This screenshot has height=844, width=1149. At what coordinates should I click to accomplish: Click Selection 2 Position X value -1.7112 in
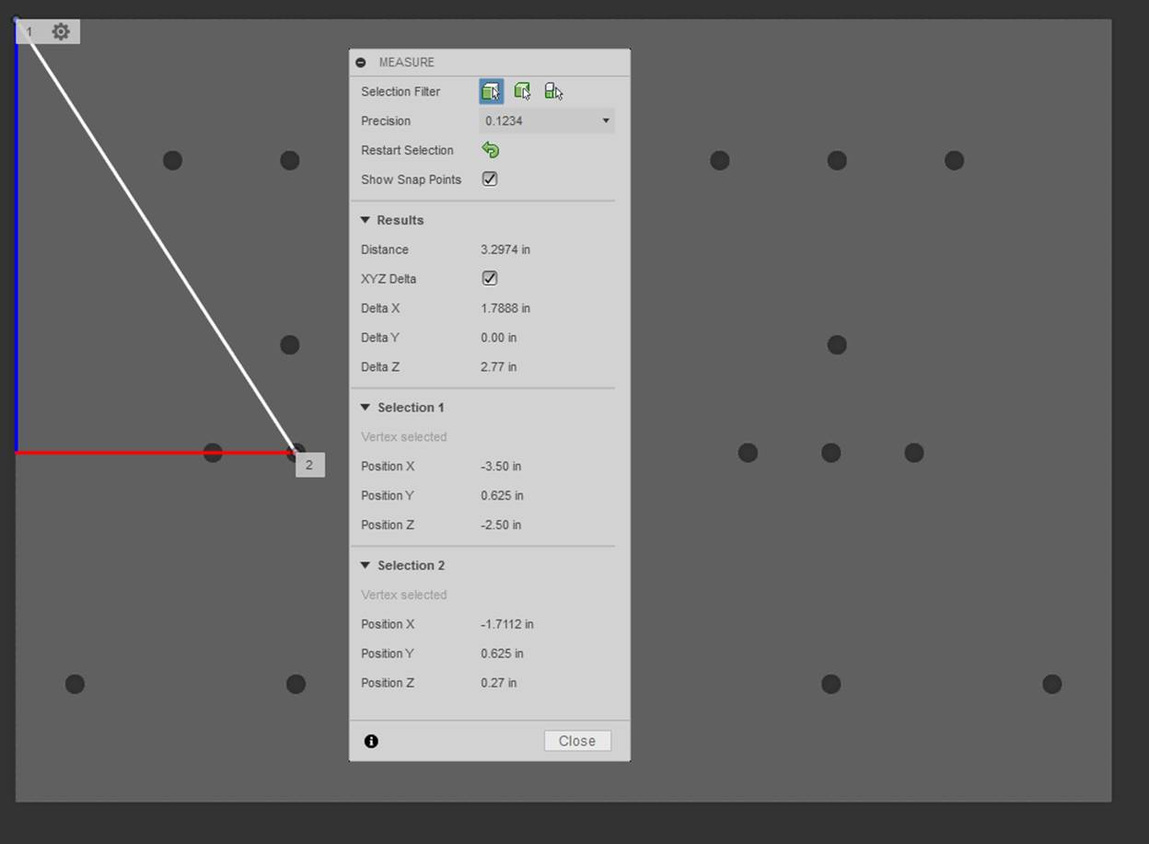(506, 624)
